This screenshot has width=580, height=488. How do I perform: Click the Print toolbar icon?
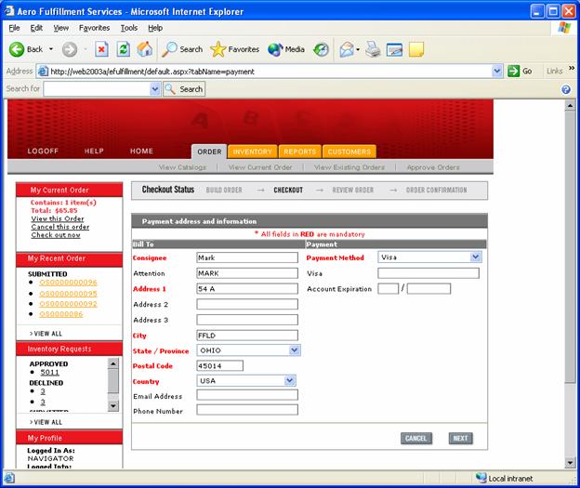(x=373, y=49)
